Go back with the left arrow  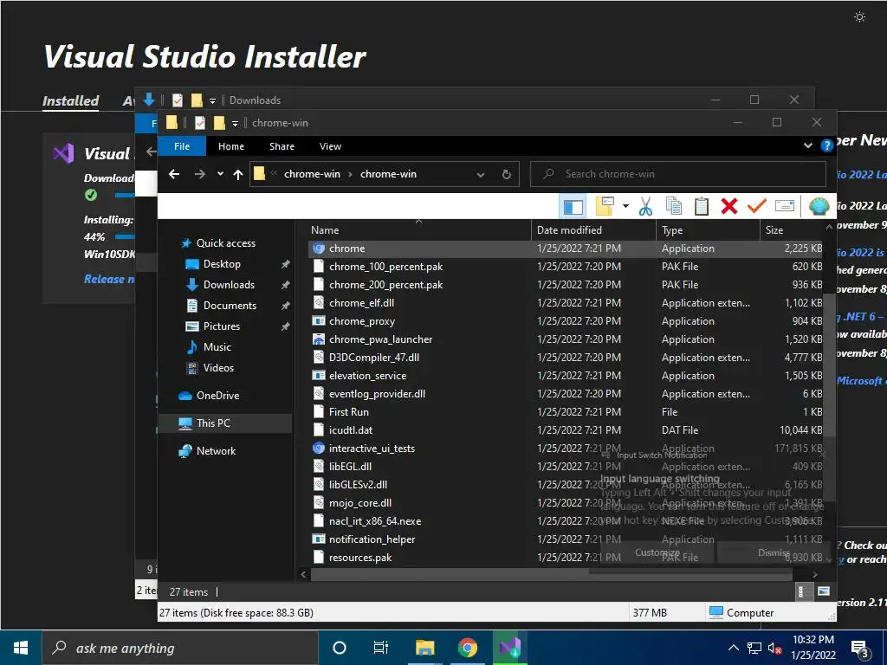click(x=174, y=174)
